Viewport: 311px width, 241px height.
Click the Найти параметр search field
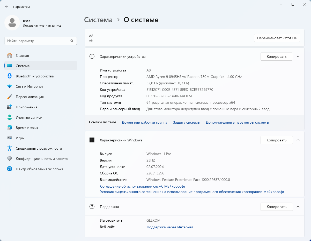41,41
